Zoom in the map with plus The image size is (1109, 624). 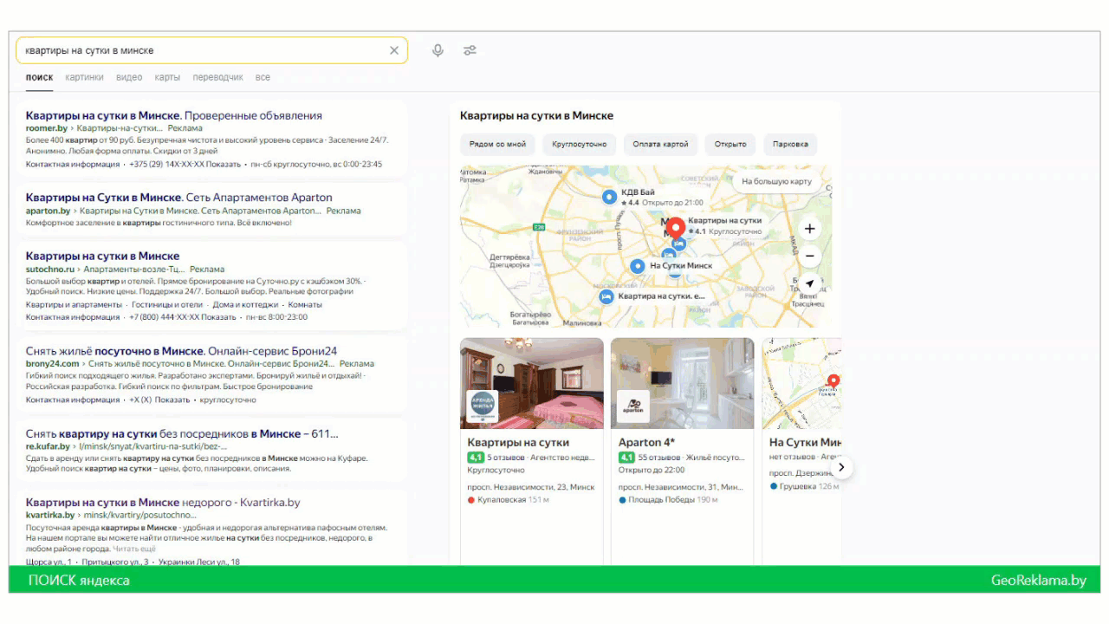click(809, 229)
